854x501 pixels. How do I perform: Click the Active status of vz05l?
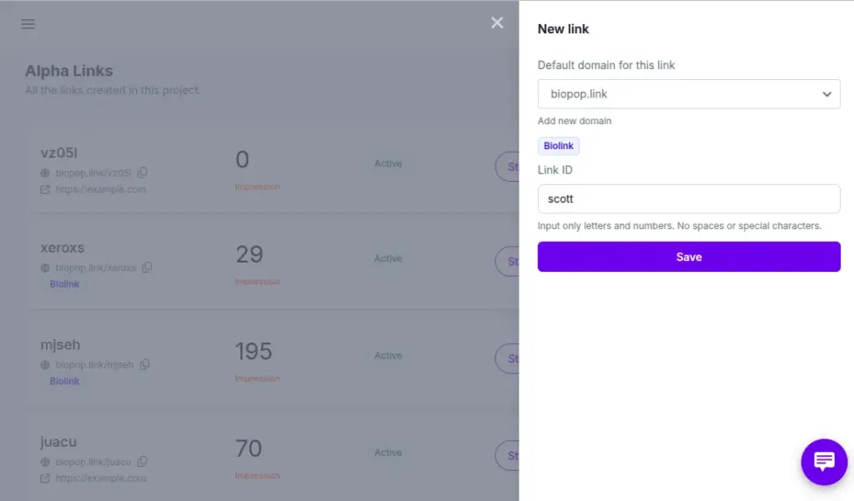(388, 164)
